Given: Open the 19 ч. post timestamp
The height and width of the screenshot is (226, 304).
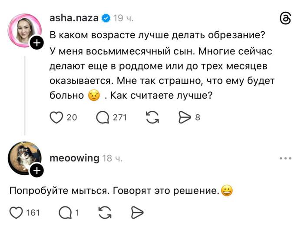Looking at the screenshot, I should 123,18.
